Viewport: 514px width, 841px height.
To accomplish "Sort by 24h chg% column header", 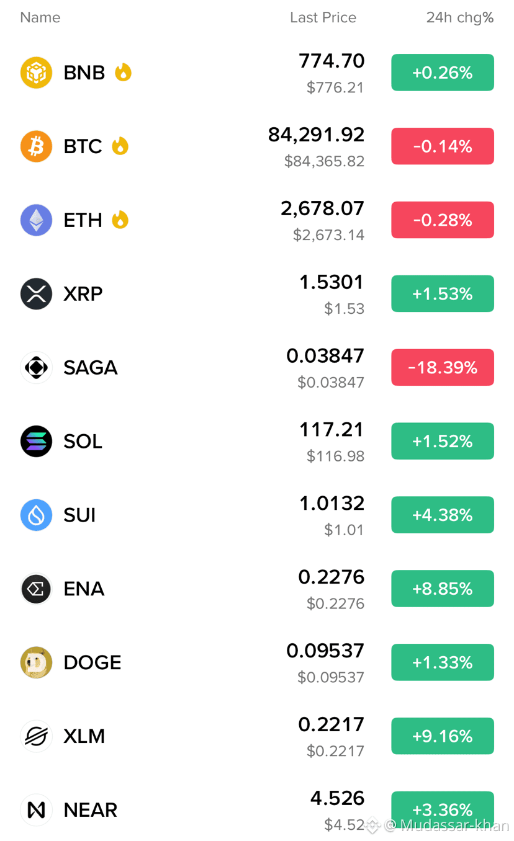I will 460,17.
